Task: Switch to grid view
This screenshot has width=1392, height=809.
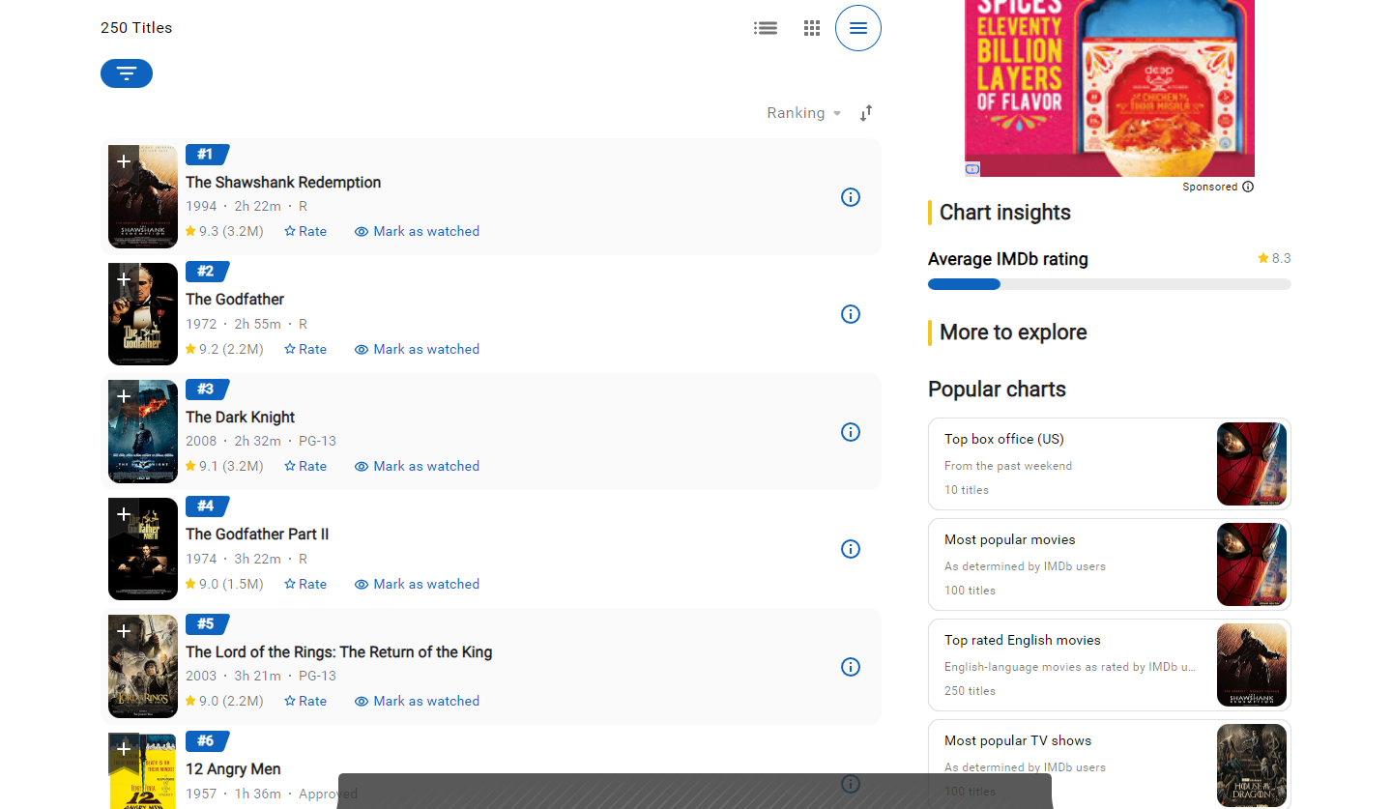Action: click(812, 28)
